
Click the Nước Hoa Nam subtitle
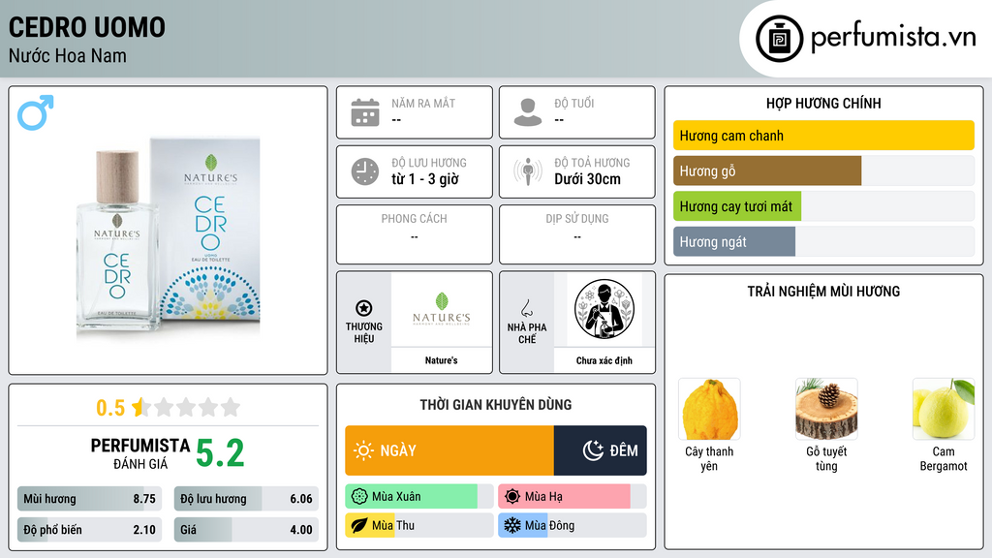[67, 55]
